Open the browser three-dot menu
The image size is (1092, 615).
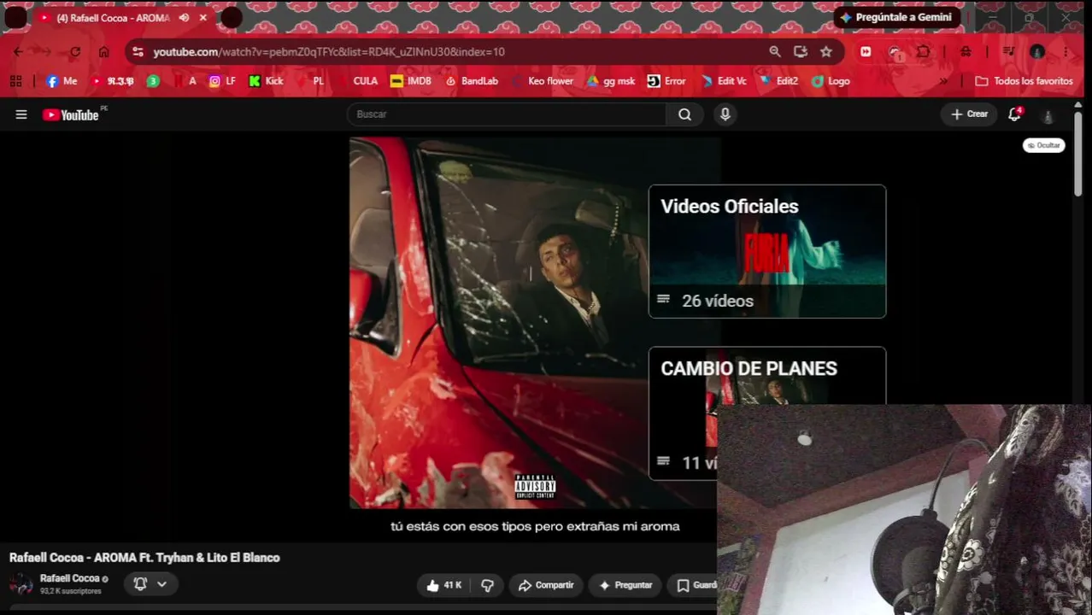click(1066, 52)
